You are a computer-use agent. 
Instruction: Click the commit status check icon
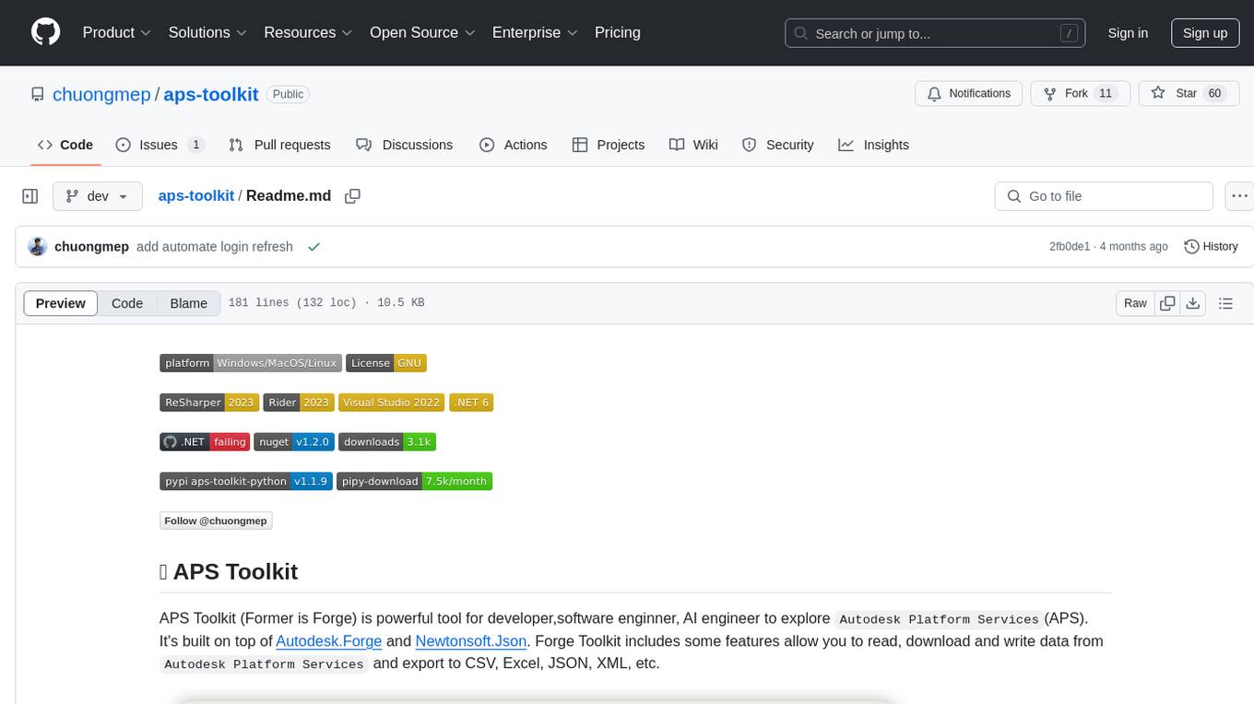pyautogui.click(x=313, y=247)
